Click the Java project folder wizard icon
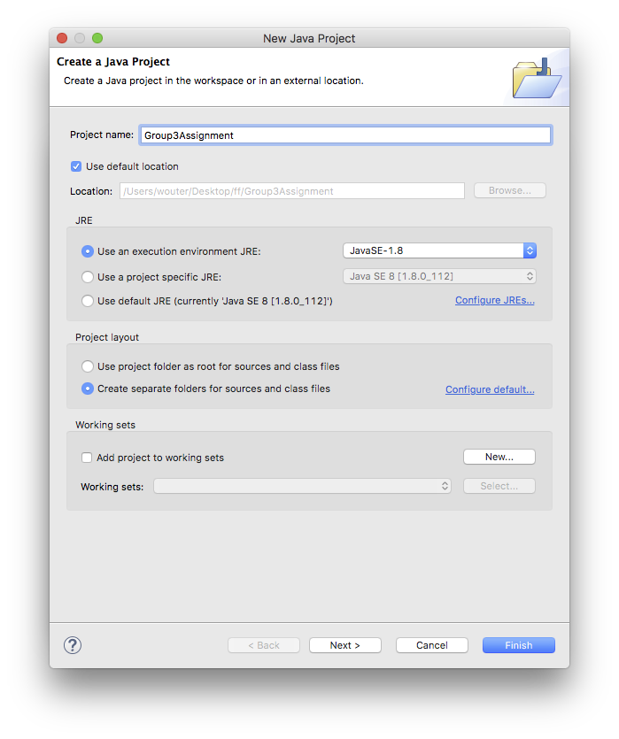The image size is (619, 739). click(x=537, y=78)
